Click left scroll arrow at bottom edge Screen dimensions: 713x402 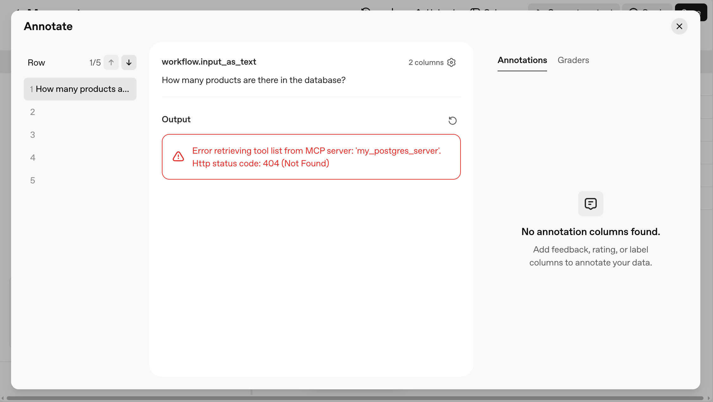[3, 398]
